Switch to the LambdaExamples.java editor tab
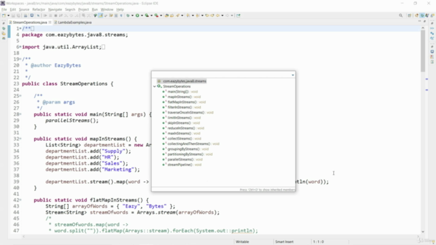Image resolution: width=436 pixels, height=245 pixels. pos(73,22)
